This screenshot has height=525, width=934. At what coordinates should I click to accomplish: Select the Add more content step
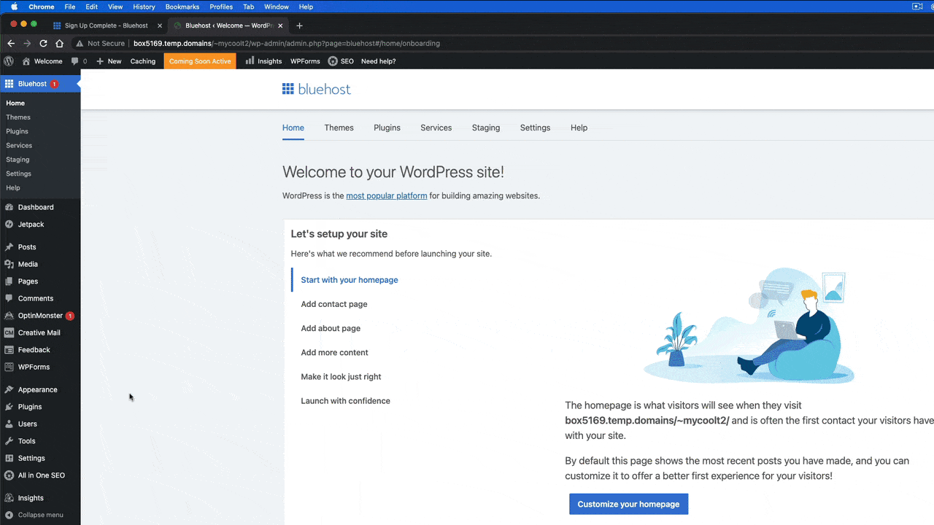334,352
